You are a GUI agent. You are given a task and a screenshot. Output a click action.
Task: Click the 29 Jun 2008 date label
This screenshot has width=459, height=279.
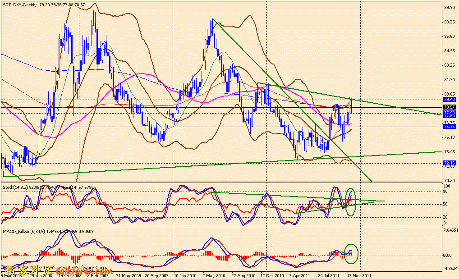point(41,275)
